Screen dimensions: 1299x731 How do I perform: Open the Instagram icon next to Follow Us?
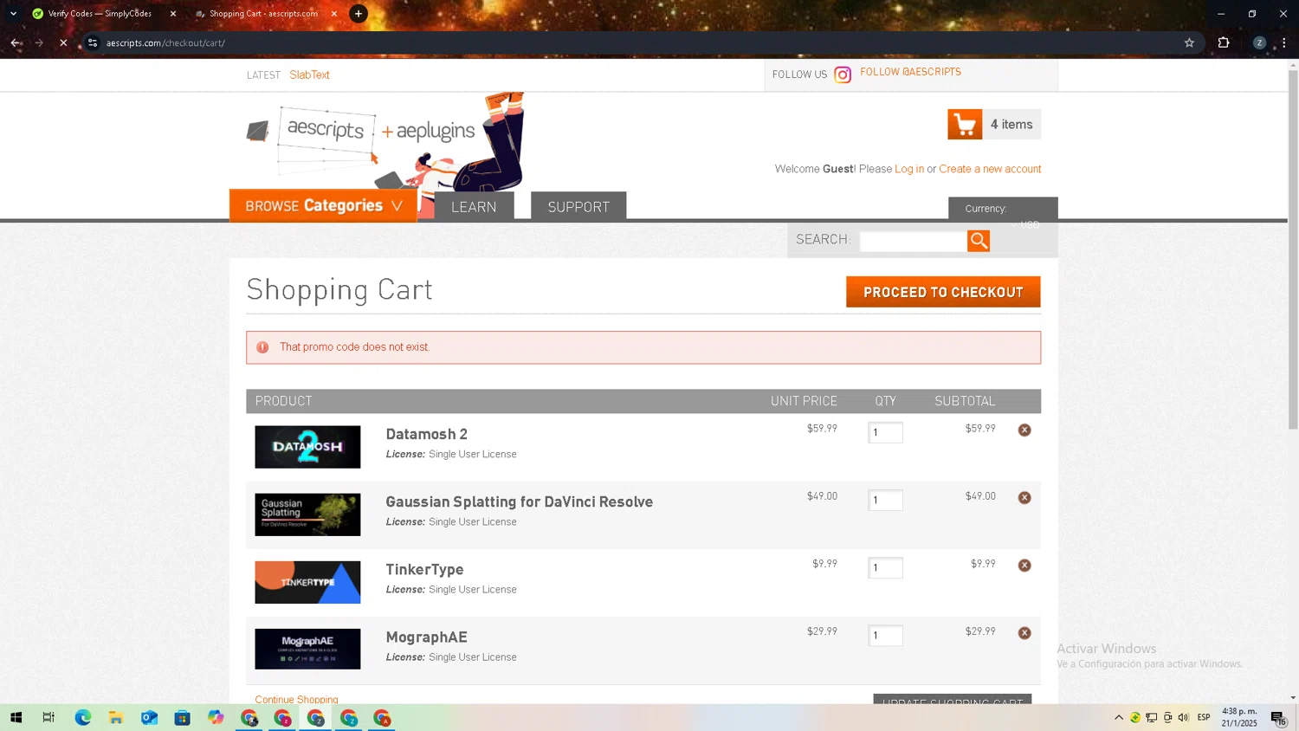point(843,74)
